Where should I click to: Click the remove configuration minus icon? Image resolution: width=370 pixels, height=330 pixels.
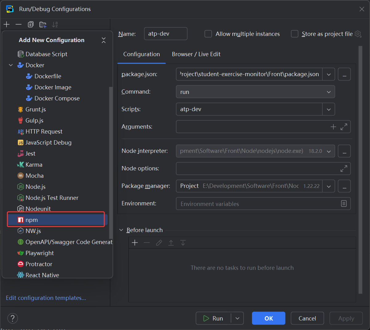(x=18, y=25)
